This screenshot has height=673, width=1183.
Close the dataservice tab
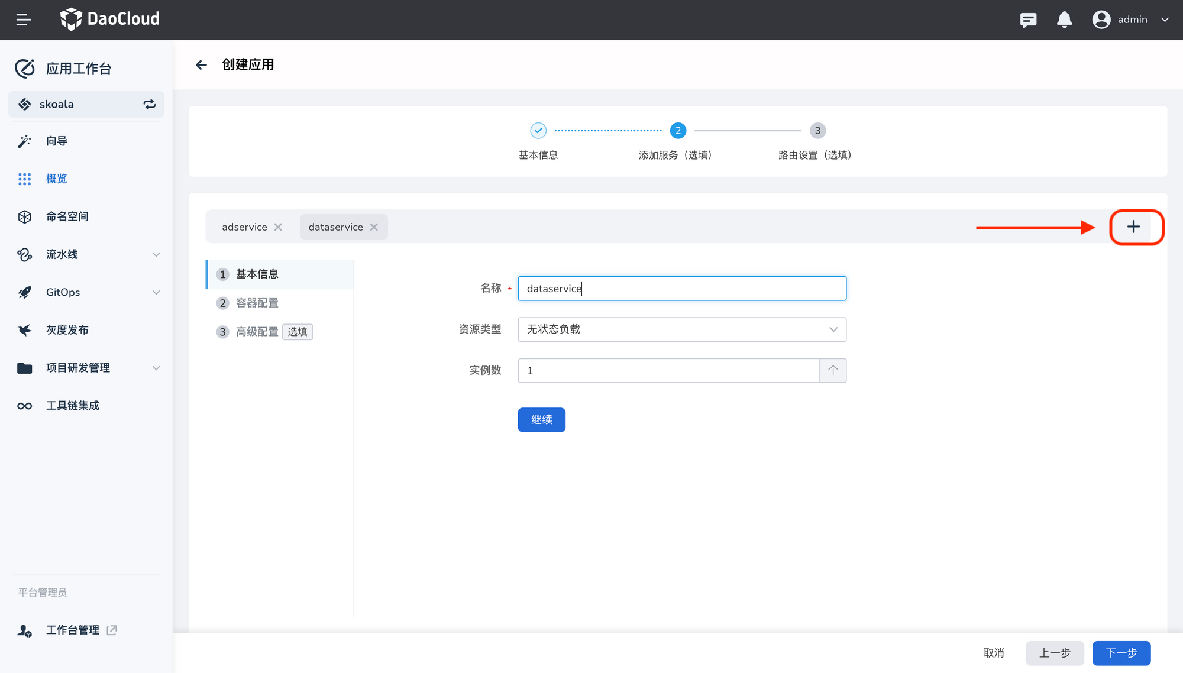click(374, 227)
